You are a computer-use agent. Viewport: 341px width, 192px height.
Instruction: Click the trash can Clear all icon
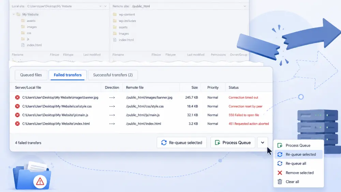click(280, 181)
